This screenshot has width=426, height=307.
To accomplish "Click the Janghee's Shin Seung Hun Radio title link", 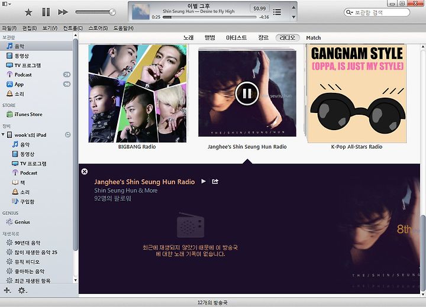I will [144, 182].
